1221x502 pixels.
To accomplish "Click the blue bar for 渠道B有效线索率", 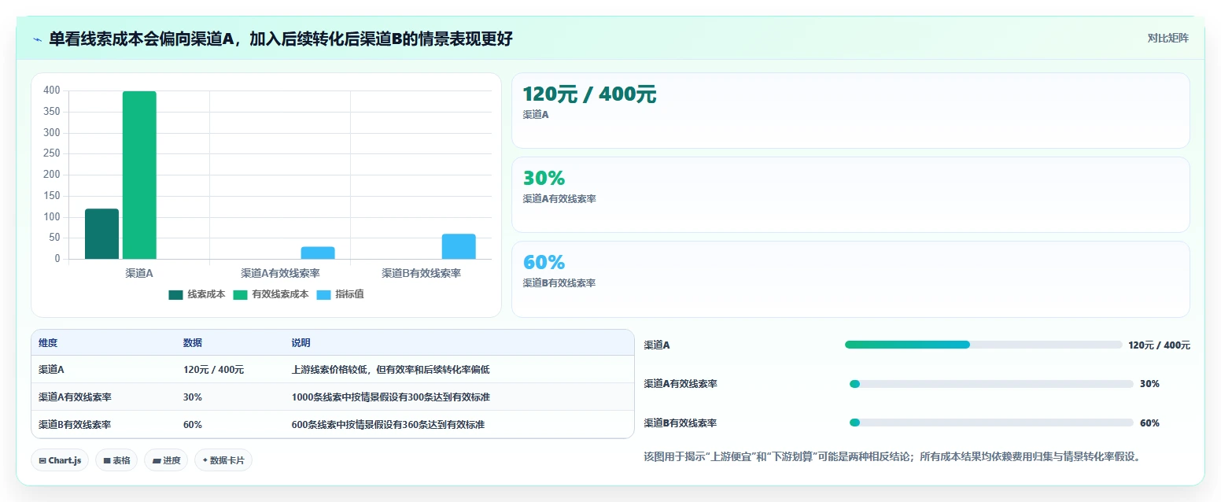I will click(x=459, y=246).
